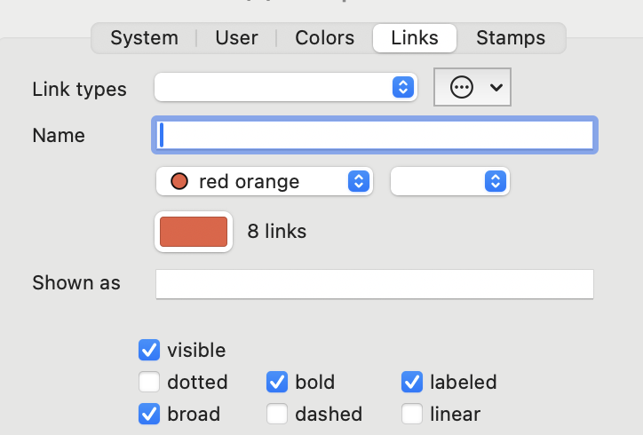Viewport: 643px width, 435px height.
Task: Click the chevron beside the ellipsis icon
Action: pos(496,87)
